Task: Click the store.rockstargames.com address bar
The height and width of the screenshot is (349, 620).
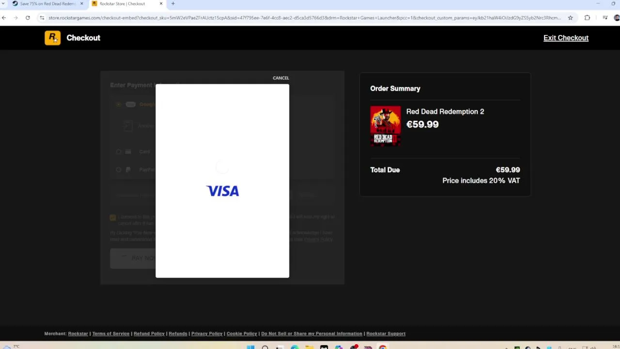Action: (304, 18)
